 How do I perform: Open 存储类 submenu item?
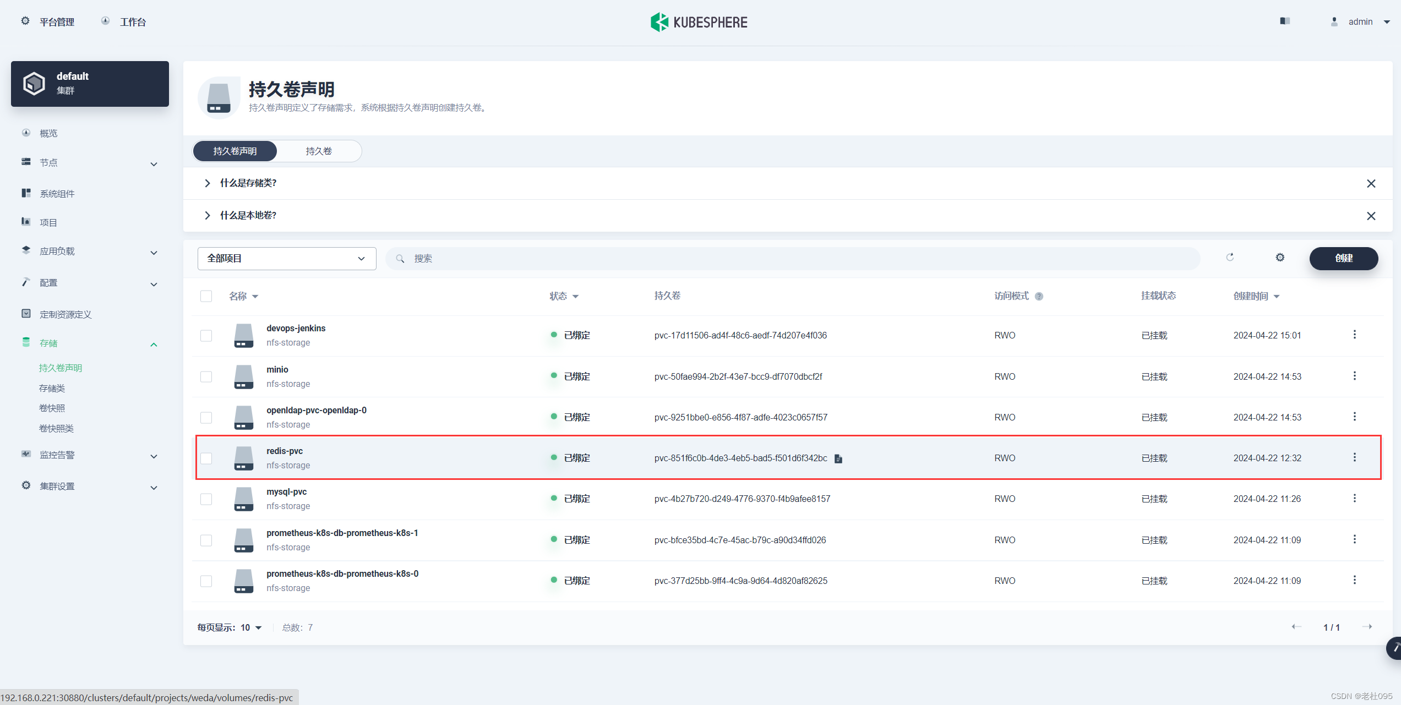click(x=52, y=388)
